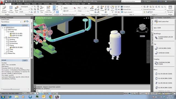
Task: Click the Windows Start button
Action: click(x=3, y=97)
